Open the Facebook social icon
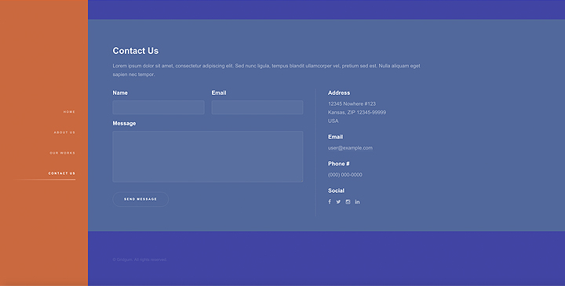Screen dimensions: 565x286 tap(330, 202)
